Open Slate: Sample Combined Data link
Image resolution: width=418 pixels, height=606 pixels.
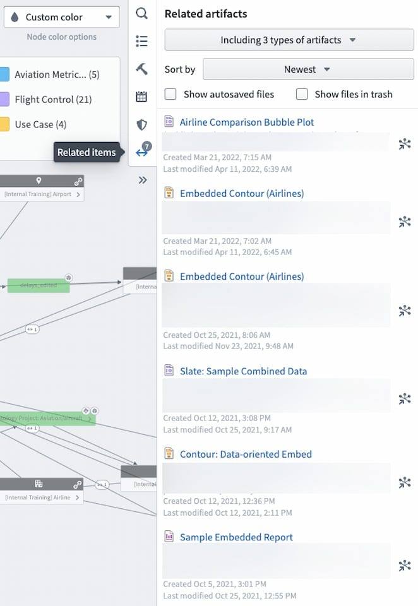point(244,371)
